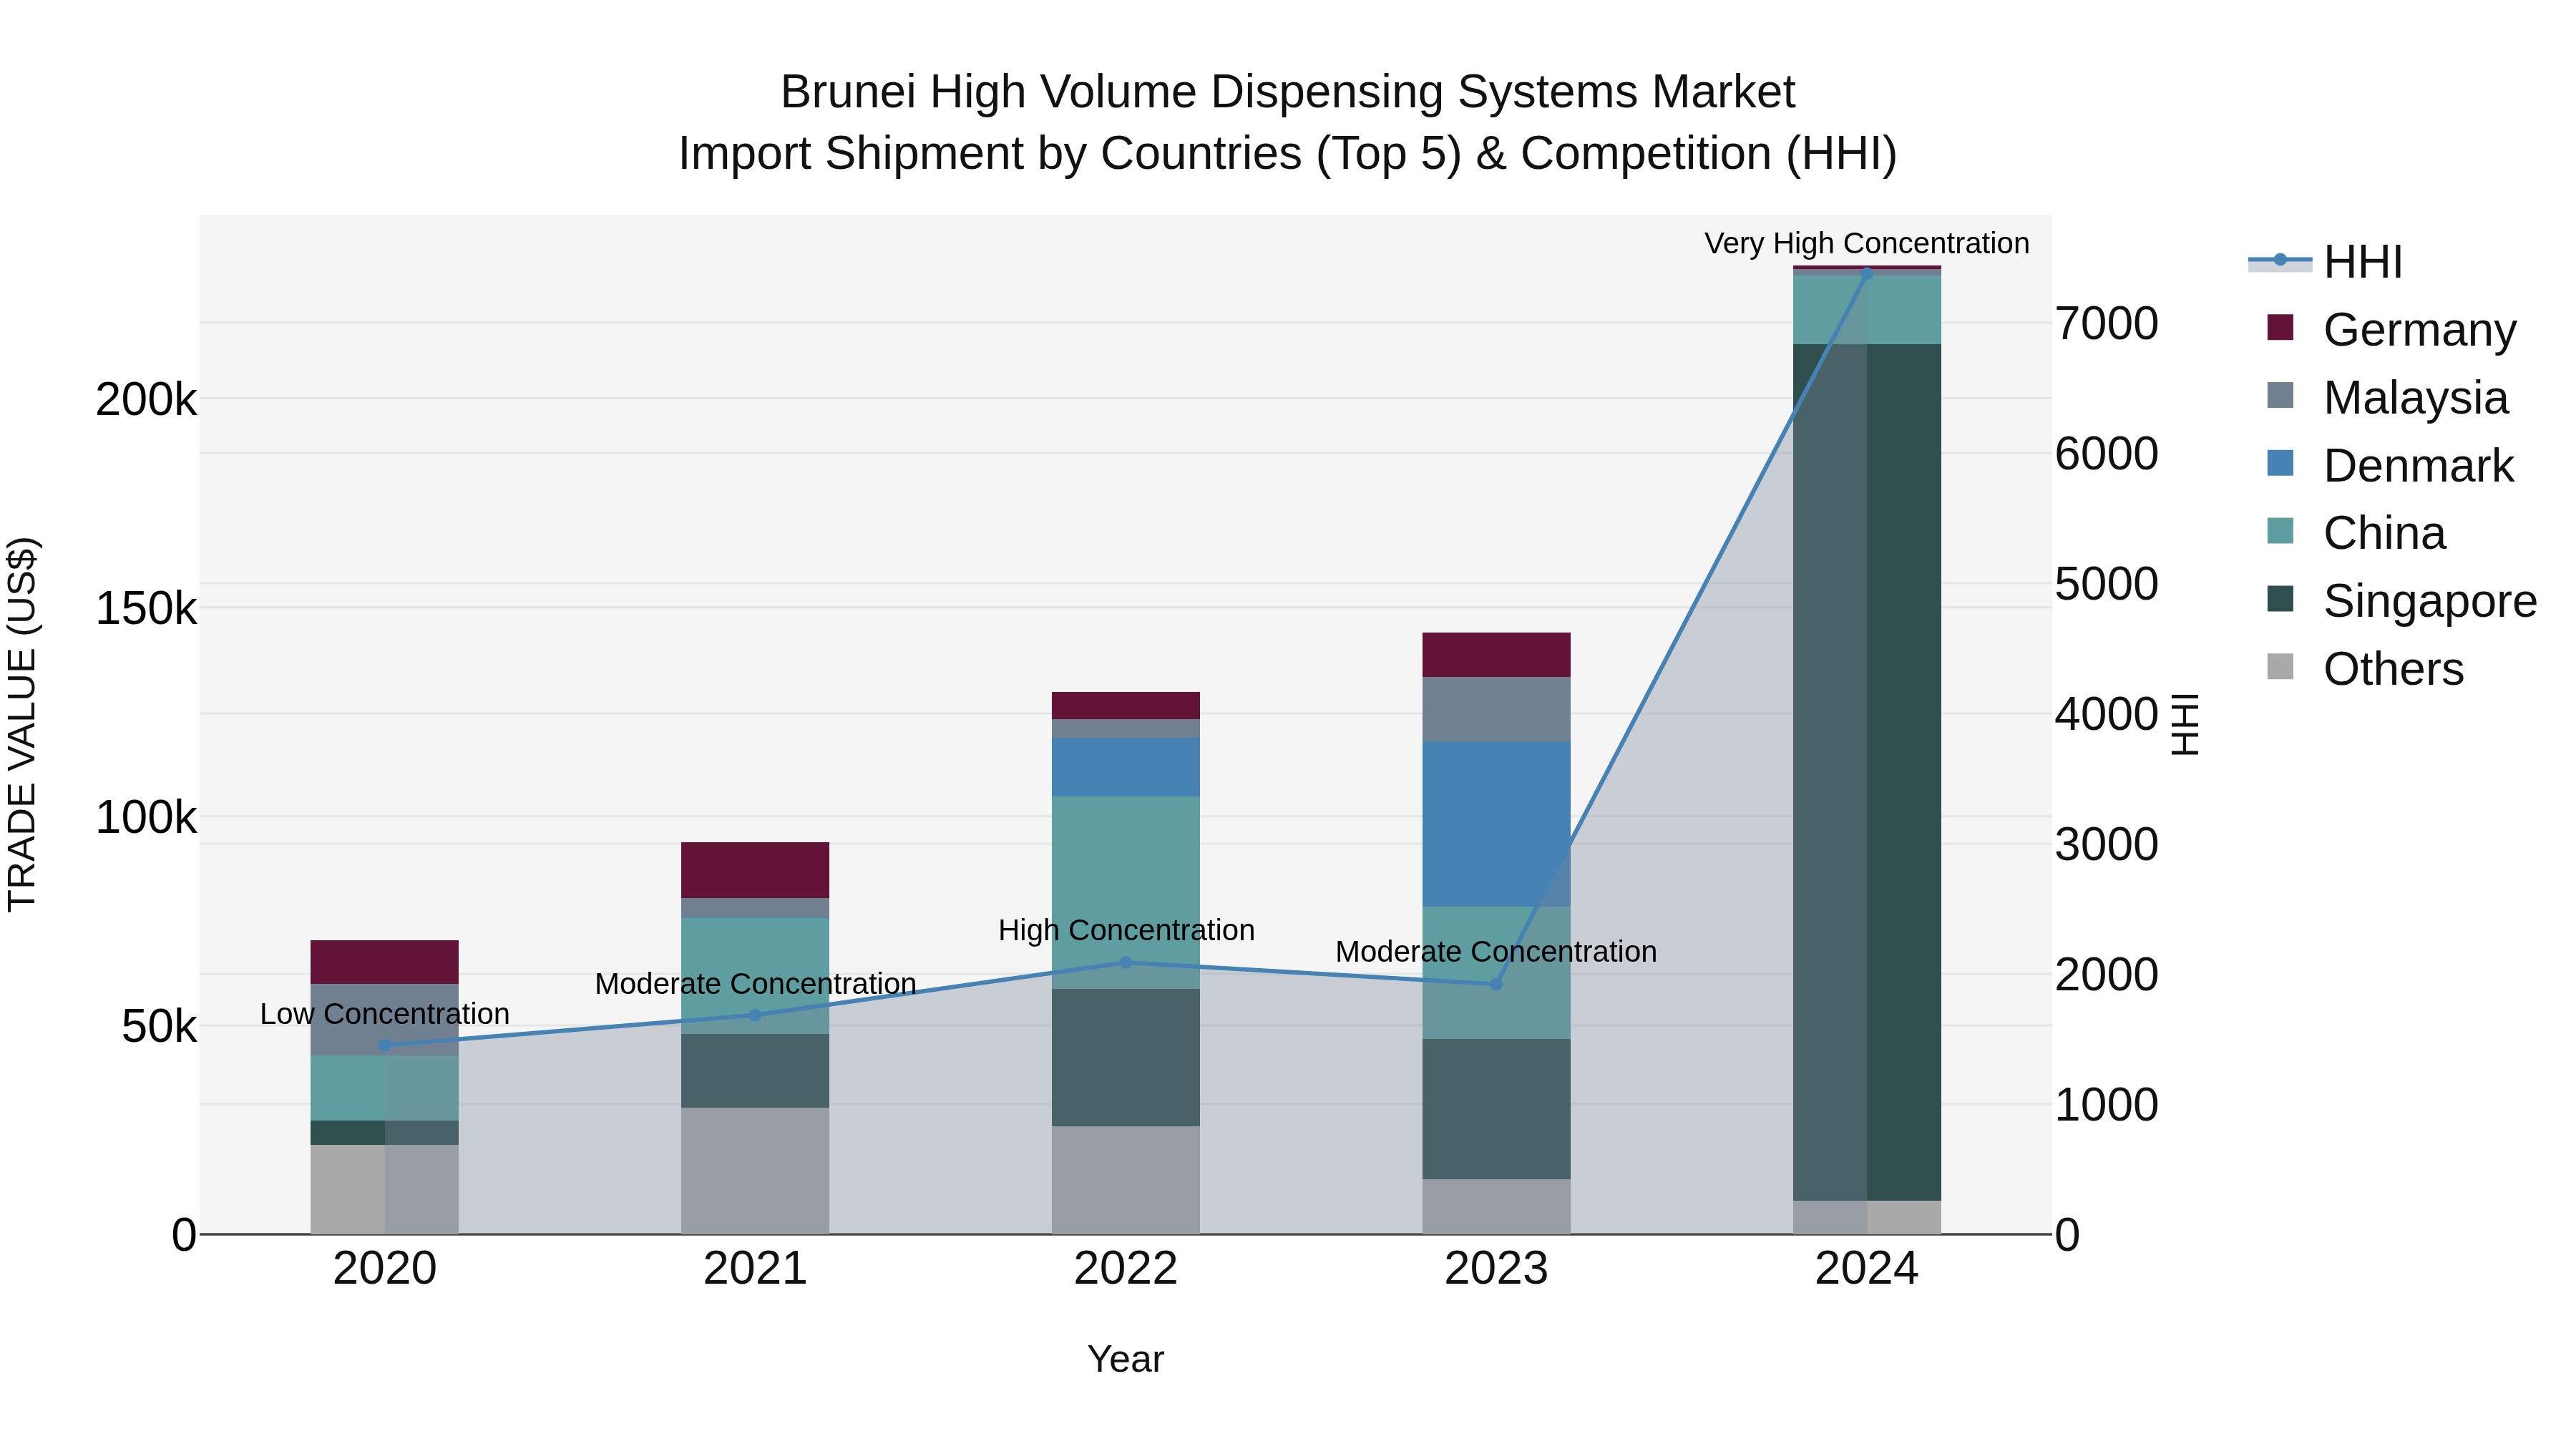Click the Malaysia segment of 2023 bar

(1496, 709)
